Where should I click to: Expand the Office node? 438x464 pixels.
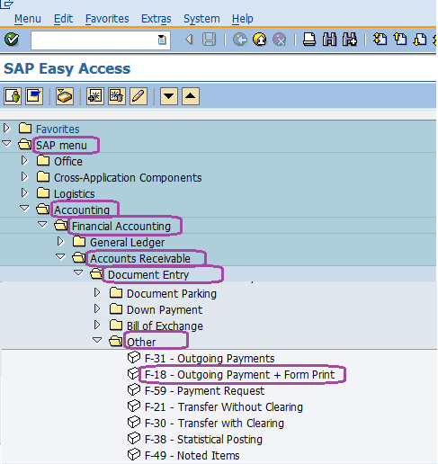pos(24,161)
